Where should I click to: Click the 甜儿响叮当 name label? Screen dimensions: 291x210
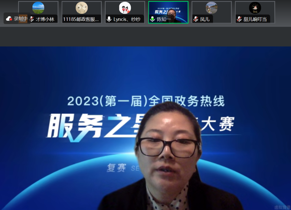pyautogui.click(x=255, y=19)
